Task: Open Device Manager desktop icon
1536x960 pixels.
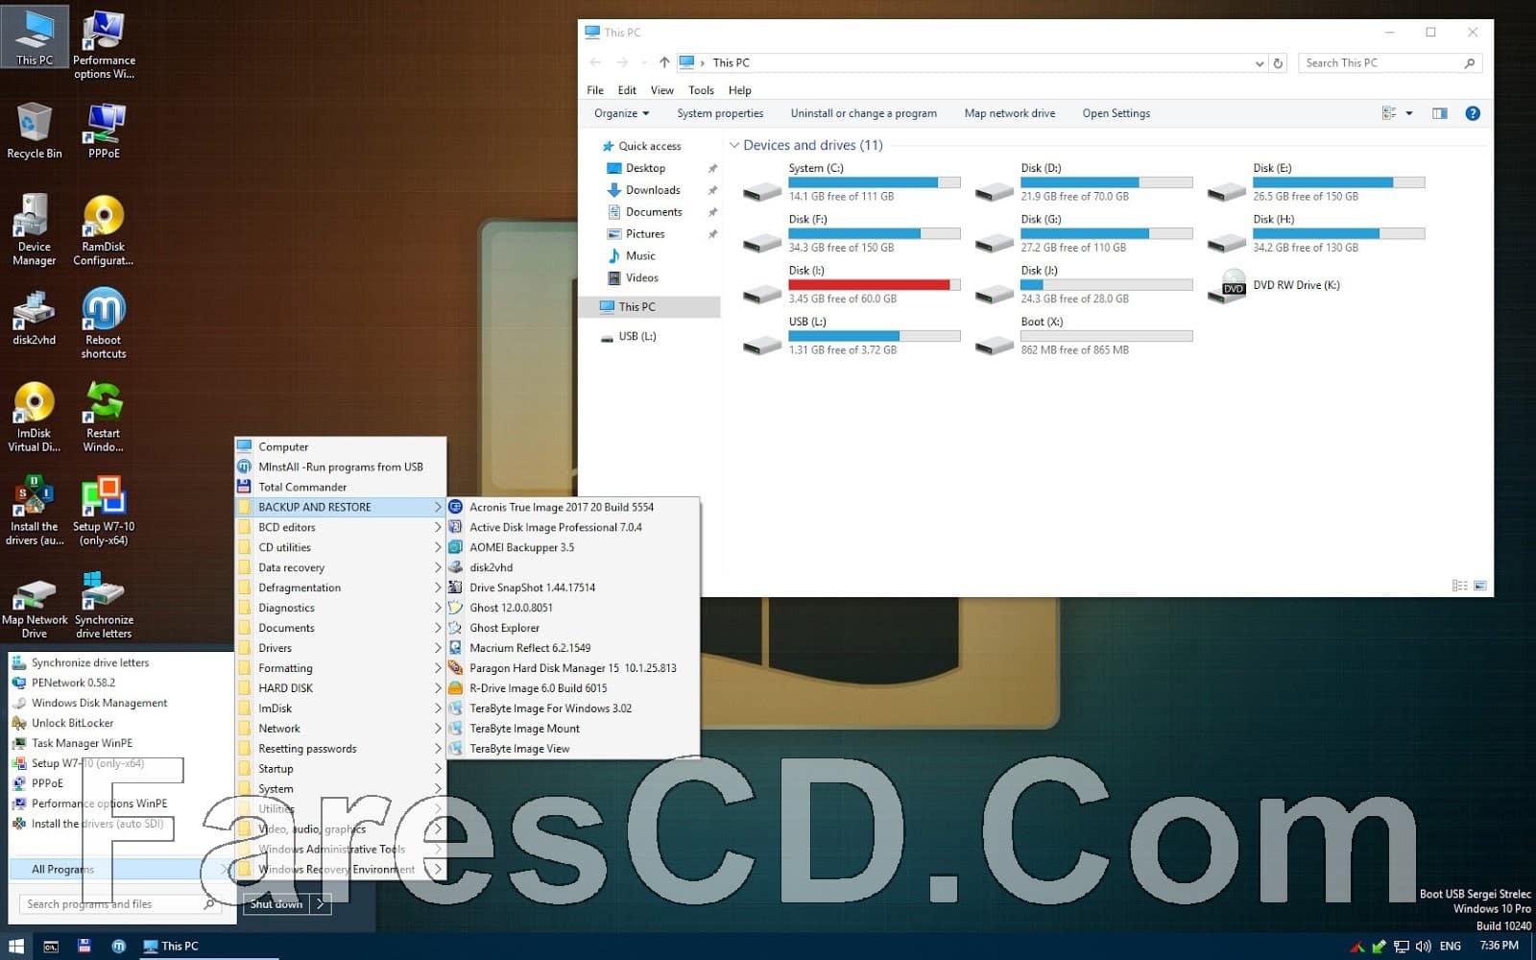Action: coord(35,229)
